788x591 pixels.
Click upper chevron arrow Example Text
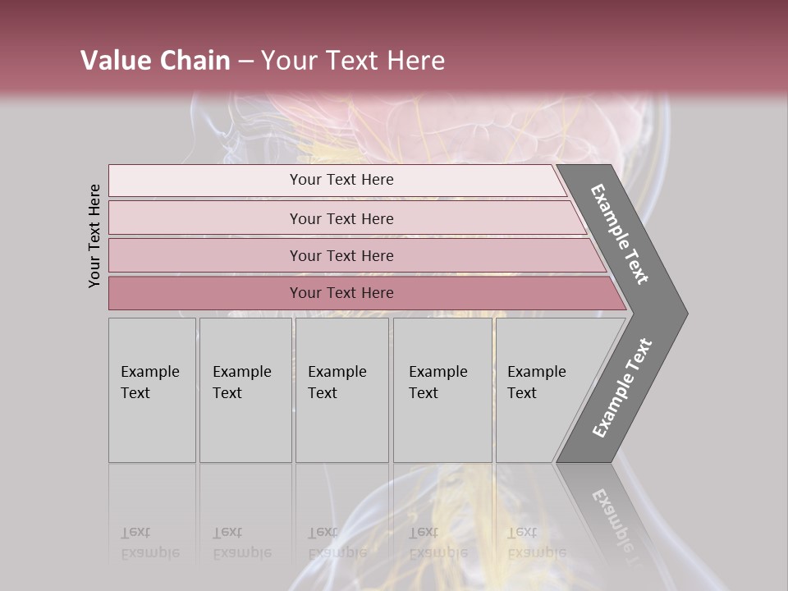621,235
